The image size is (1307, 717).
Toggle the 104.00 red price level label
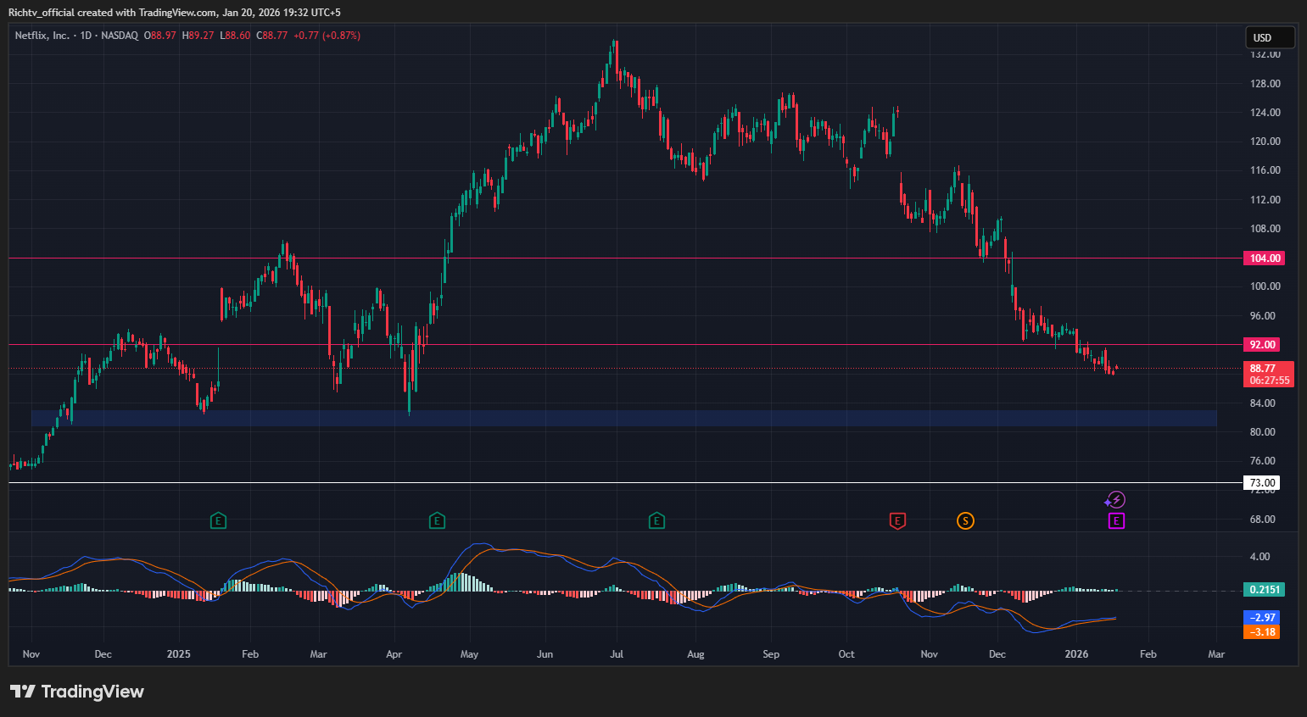tap(1263, 258)
